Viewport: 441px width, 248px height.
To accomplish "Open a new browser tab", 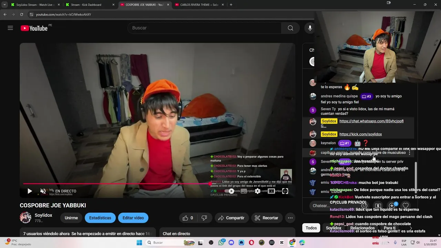I will coord(231,5).
